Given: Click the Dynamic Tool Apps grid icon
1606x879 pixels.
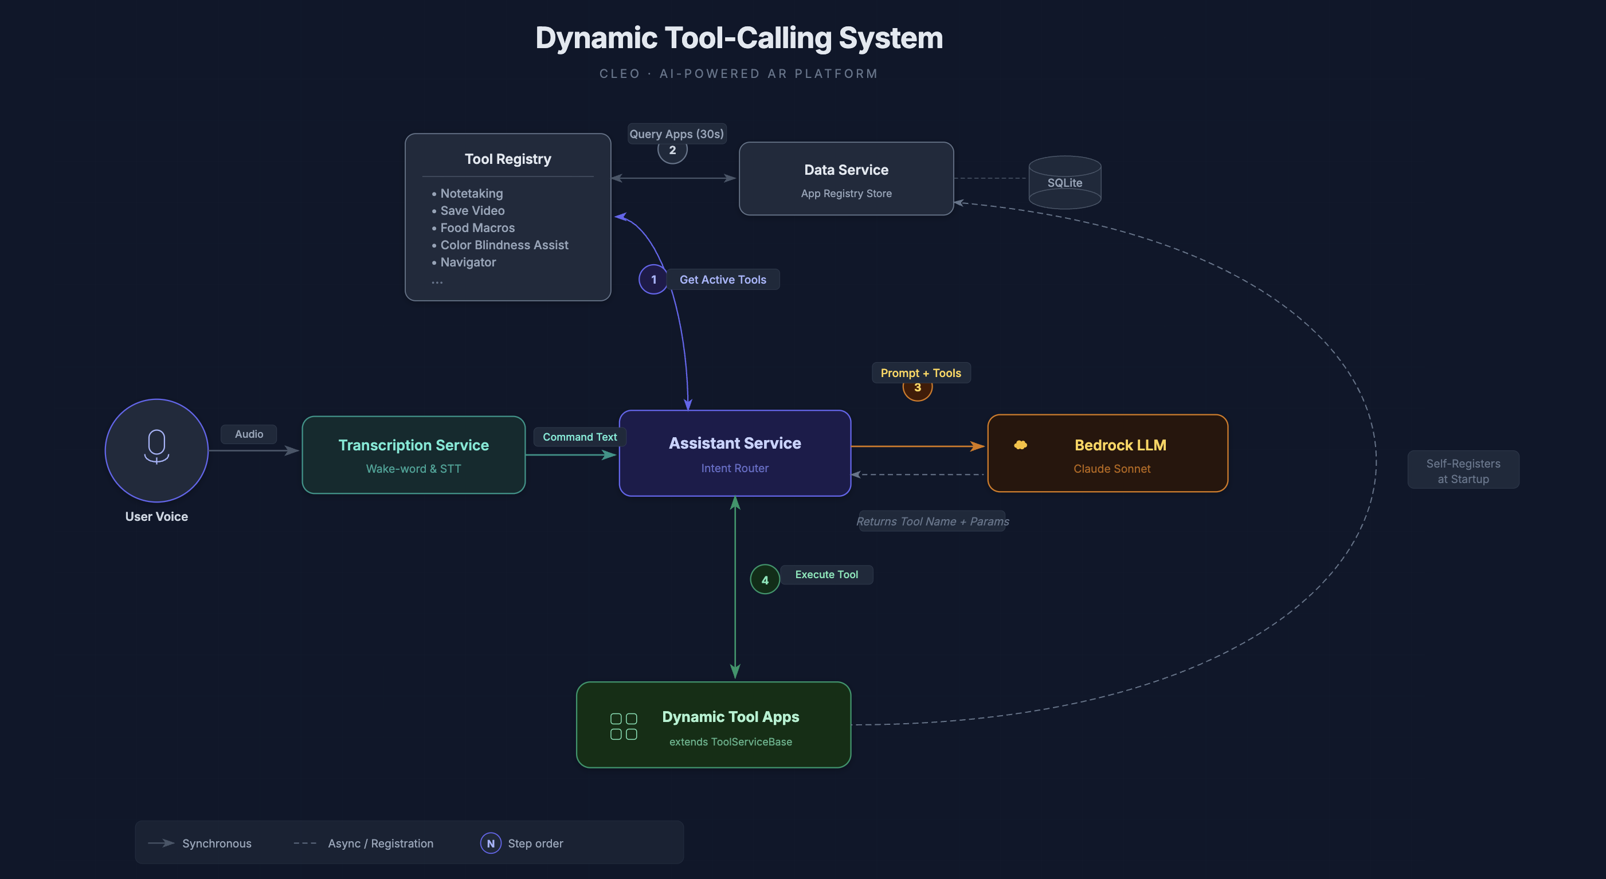Looking at the screenshot, I should click(x=623, y=726).
